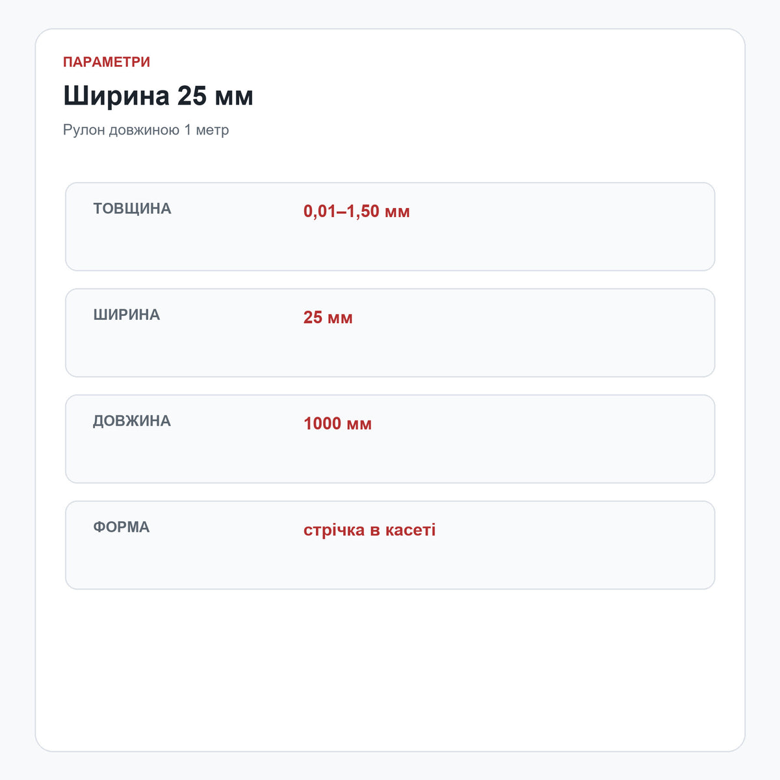The width and height of the screenshot is (780, 780).
Task: Click the 0,01–1,50 мм thickness value
Action: click(356, 211)
